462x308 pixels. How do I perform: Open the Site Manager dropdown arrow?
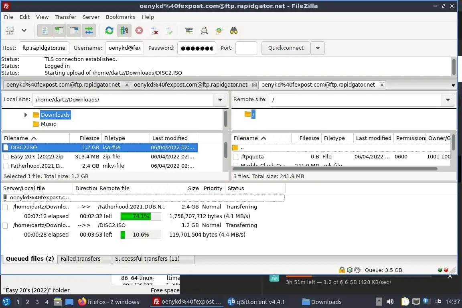tap(24, 30)
